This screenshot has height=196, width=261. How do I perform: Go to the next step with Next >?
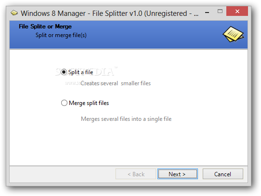[x=177, y=174]
